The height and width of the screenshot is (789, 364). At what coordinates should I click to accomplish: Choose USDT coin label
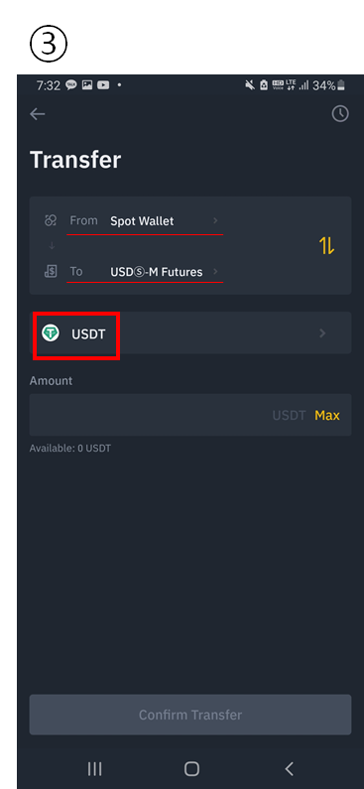coord(88,333)
